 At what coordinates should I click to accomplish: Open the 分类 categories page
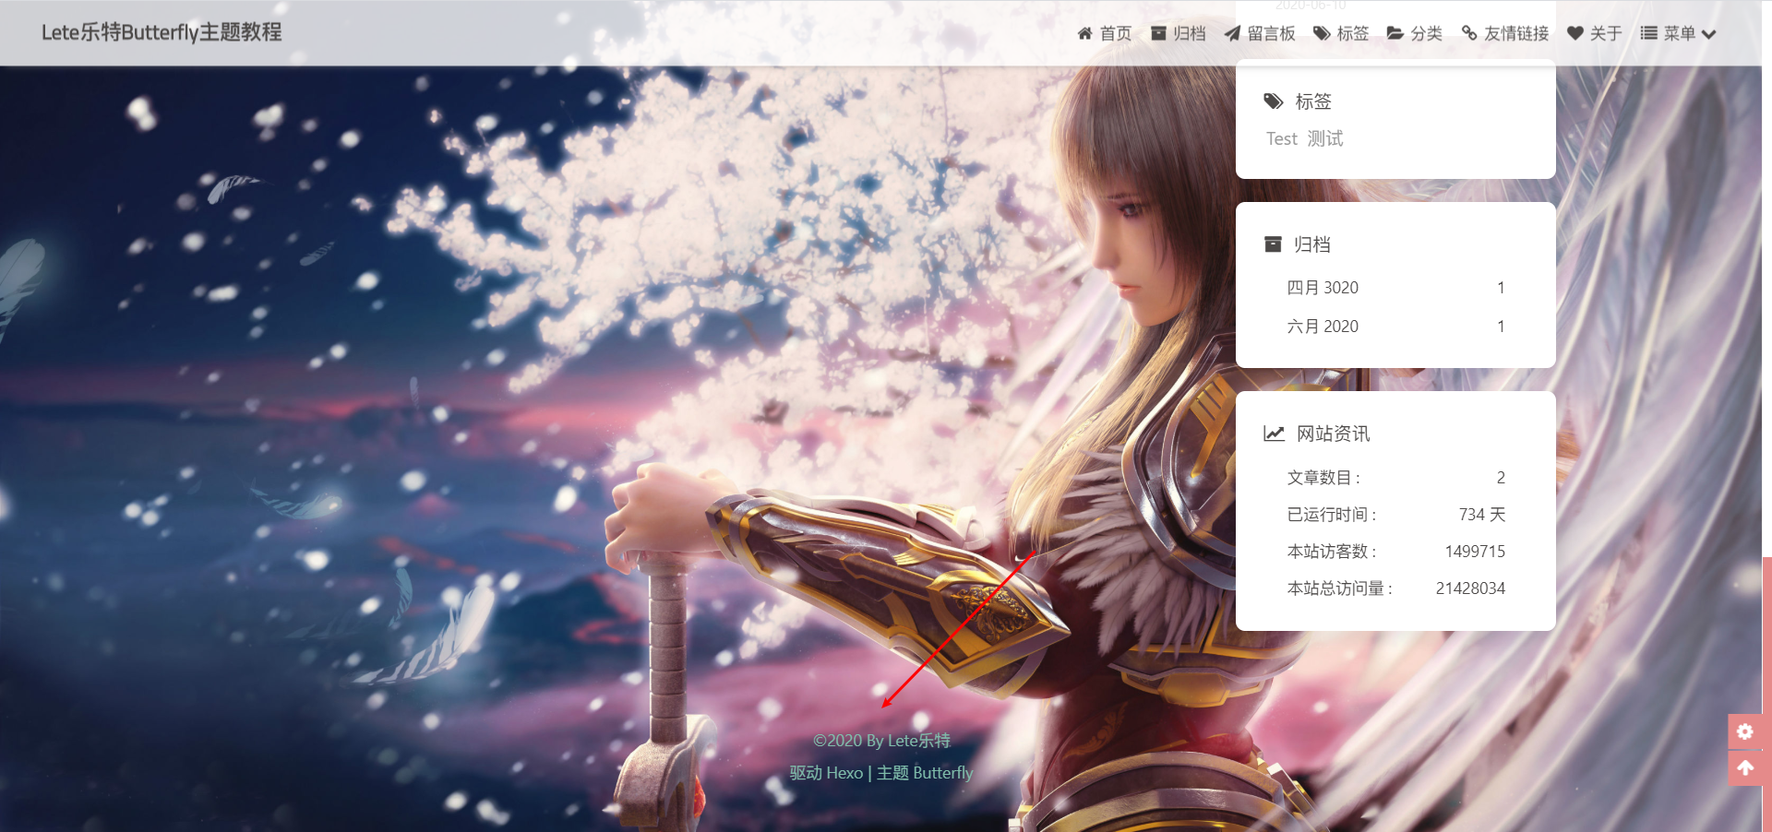tap(1427, 33)
